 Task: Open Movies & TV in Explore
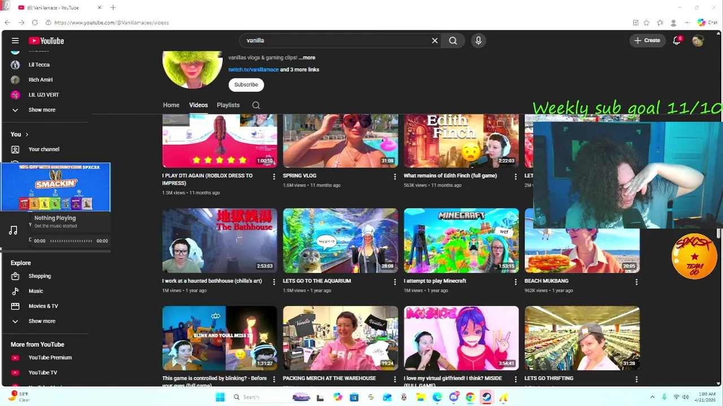44,306
